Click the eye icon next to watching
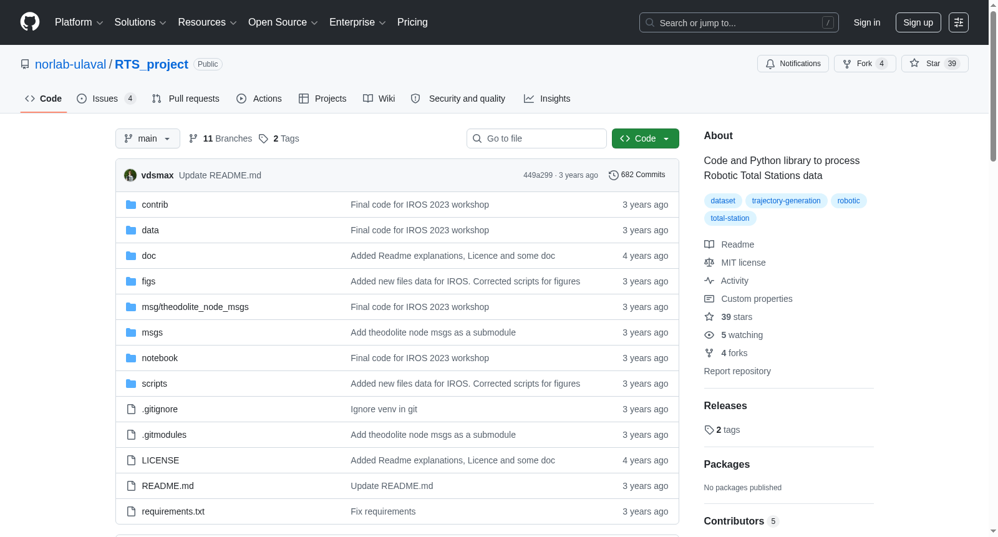 (x=709, y=335)
